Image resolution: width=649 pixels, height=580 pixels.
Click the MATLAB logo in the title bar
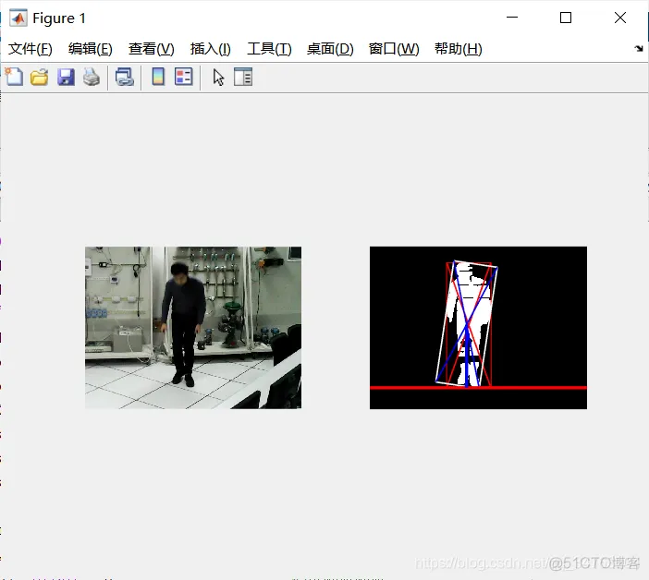point(18,18)
